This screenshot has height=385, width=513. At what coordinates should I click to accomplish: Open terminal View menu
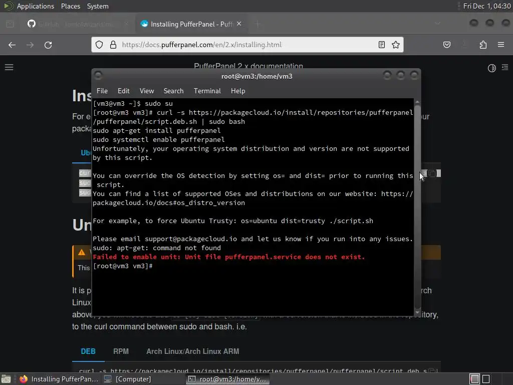click(147, 91)
